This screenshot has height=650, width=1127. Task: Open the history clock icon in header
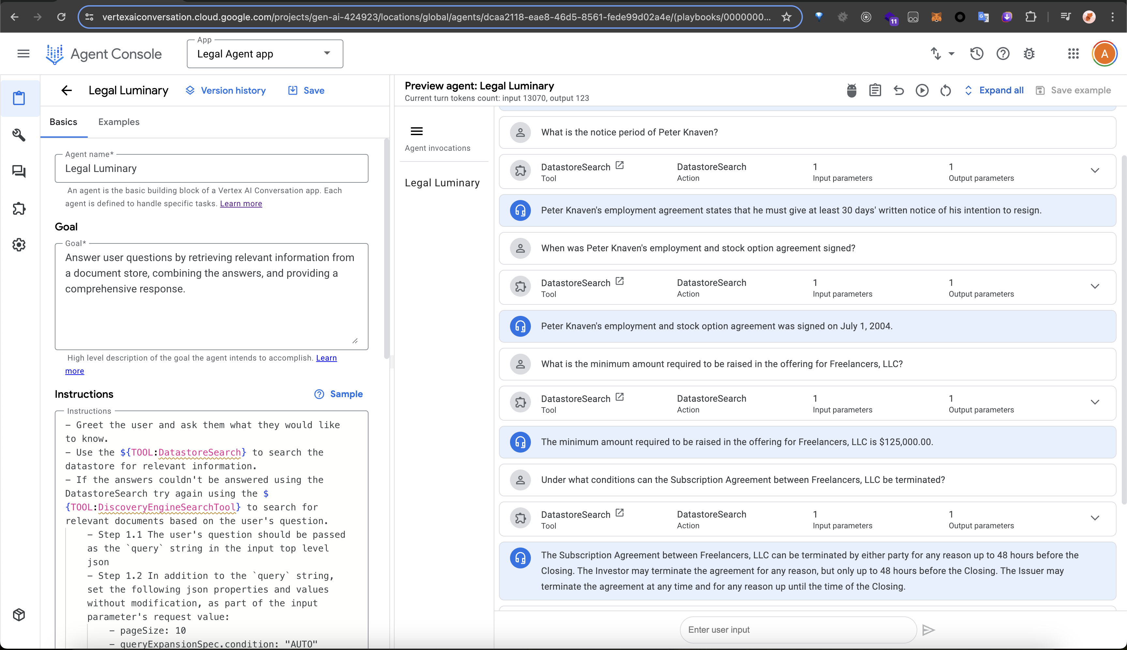click(x=977, y=54)
